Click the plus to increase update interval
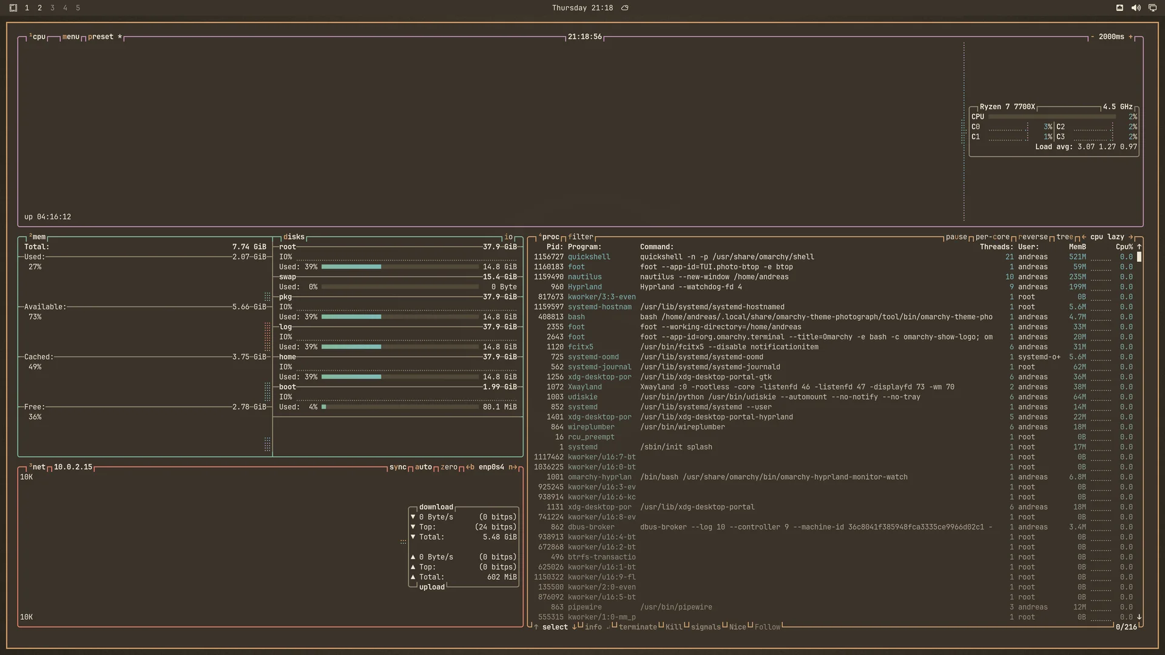1165x655 pixels. pyautogui.click(x=1130, y=37)
